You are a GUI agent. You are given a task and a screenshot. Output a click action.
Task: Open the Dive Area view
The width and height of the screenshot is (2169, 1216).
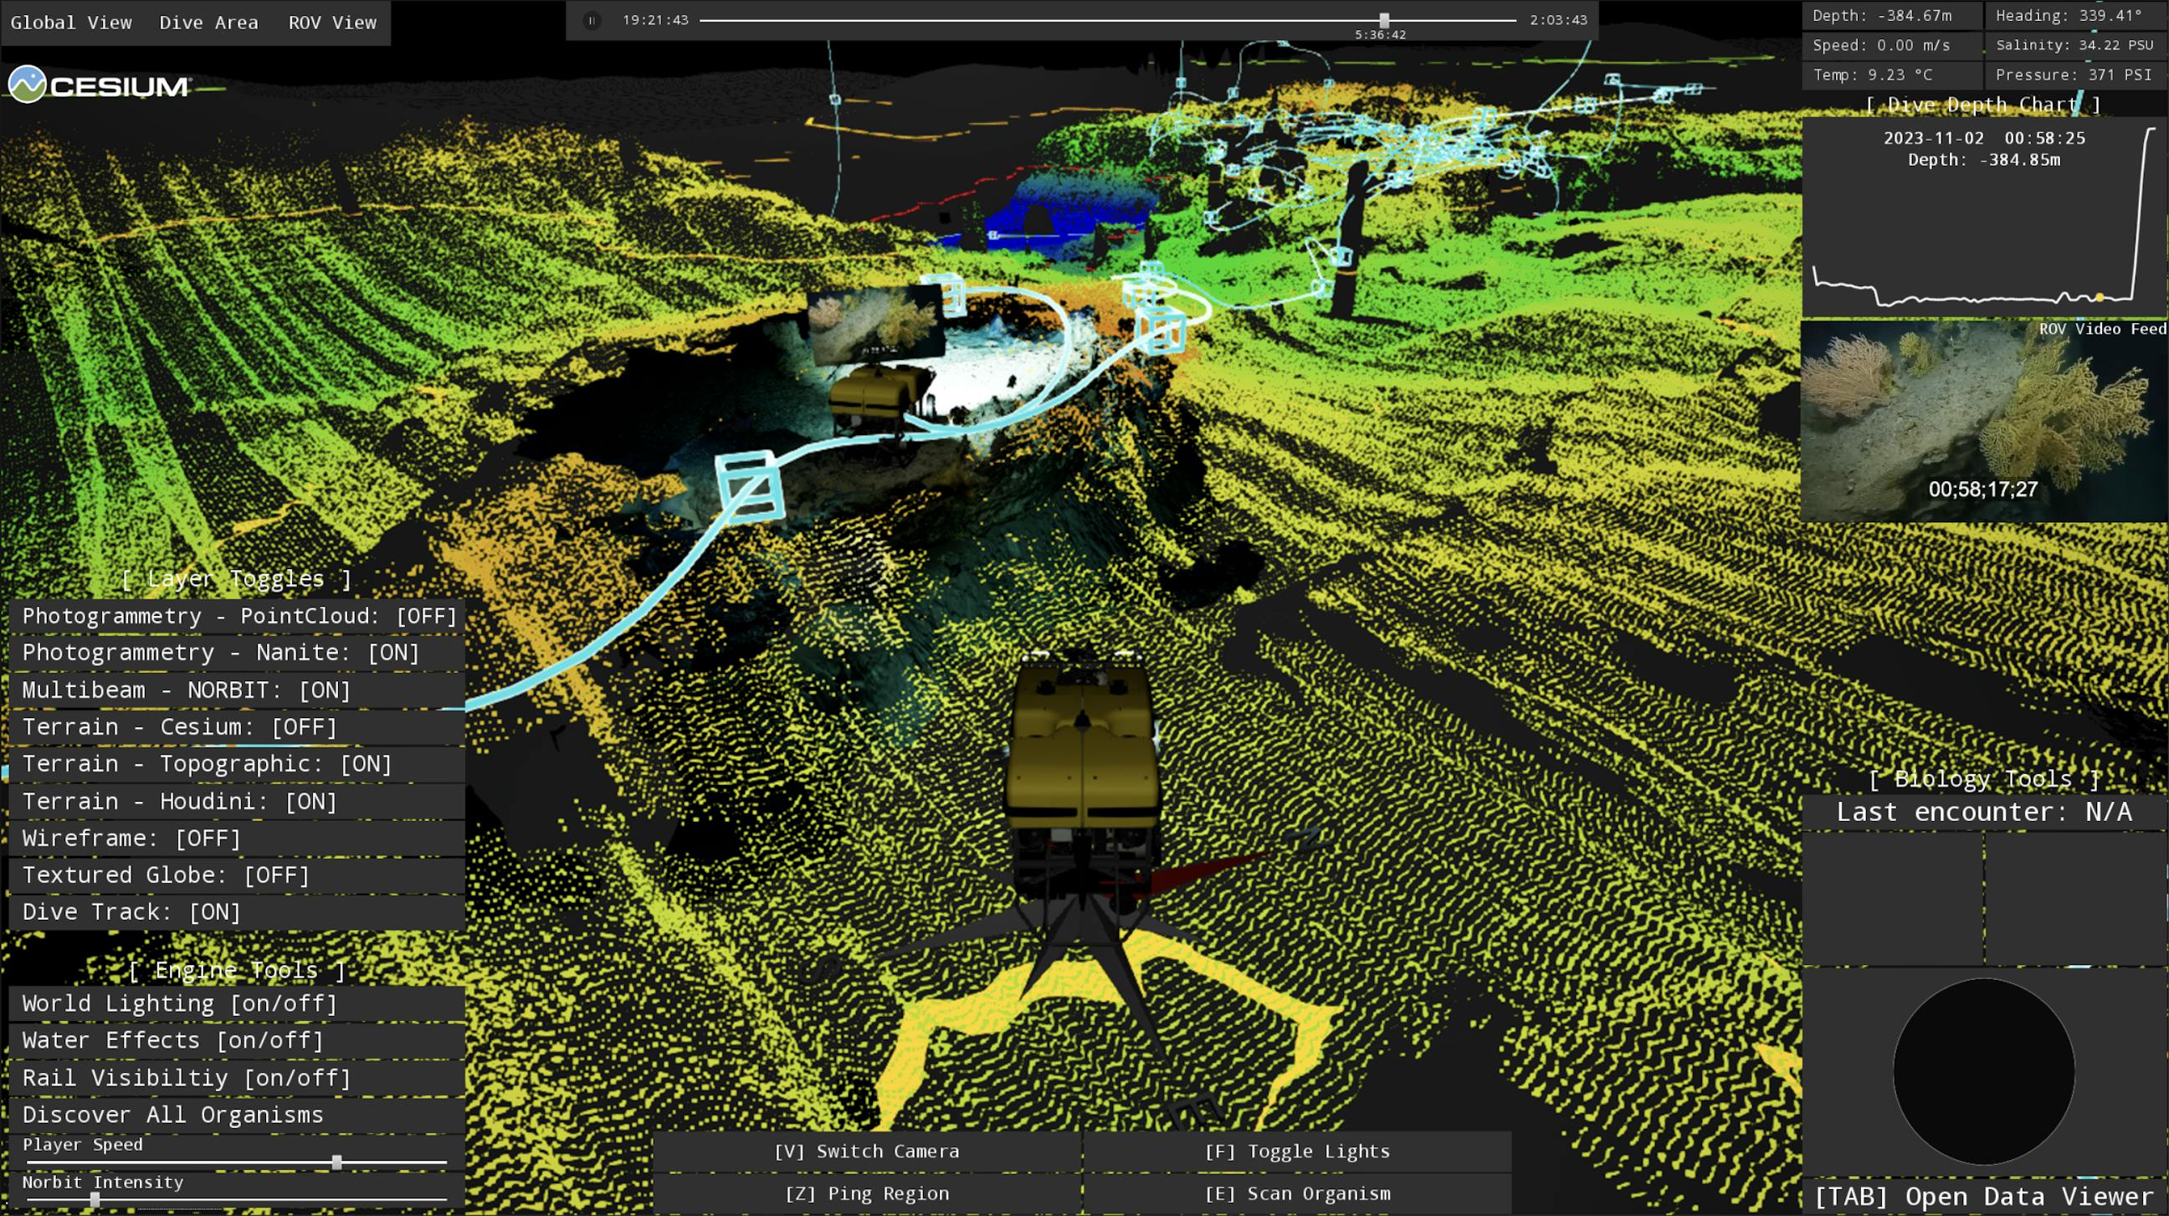point(208,23)
